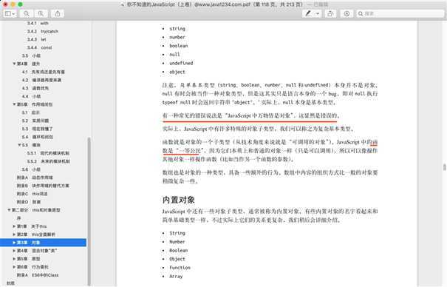This screenshot has width=447, height=287.
Task: Click the 'boolean' lowercase bullet item
Action: pos(179,46)
